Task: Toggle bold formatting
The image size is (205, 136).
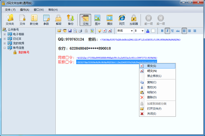Action: pos(162,31)
